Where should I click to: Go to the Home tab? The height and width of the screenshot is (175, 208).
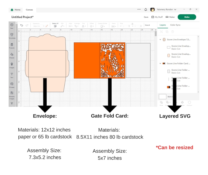[16, 10]
